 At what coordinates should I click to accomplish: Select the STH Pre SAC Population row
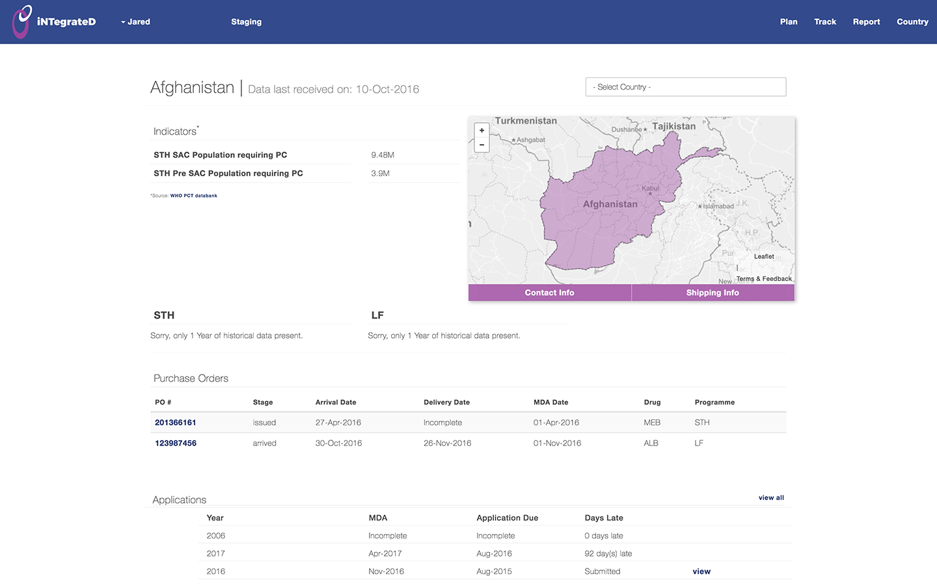click(x=306, y=173)
